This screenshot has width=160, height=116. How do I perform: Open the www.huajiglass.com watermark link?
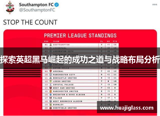127,108
